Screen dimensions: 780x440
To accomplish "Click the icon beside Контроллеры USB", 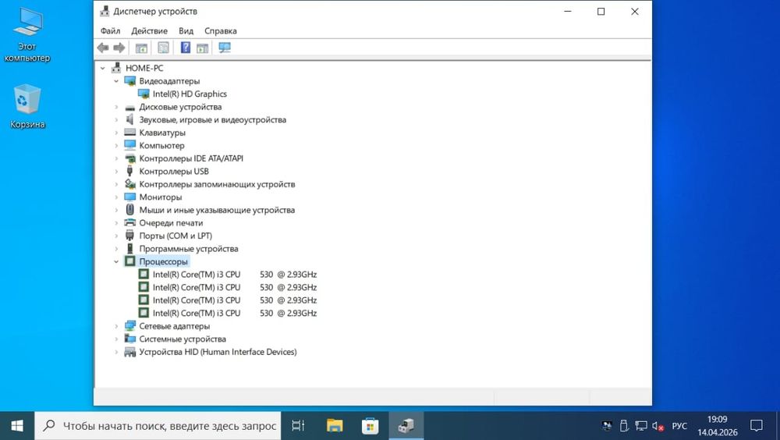I will point(129,171).
